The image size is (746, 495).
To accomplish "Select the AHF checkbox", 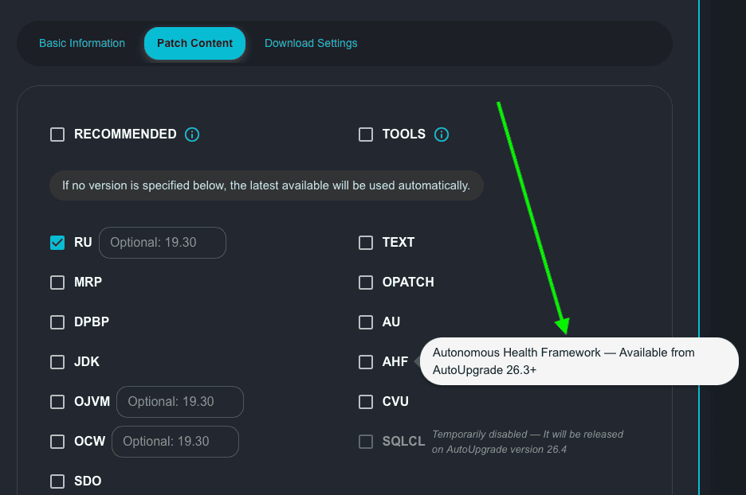I will pos(366,362).
